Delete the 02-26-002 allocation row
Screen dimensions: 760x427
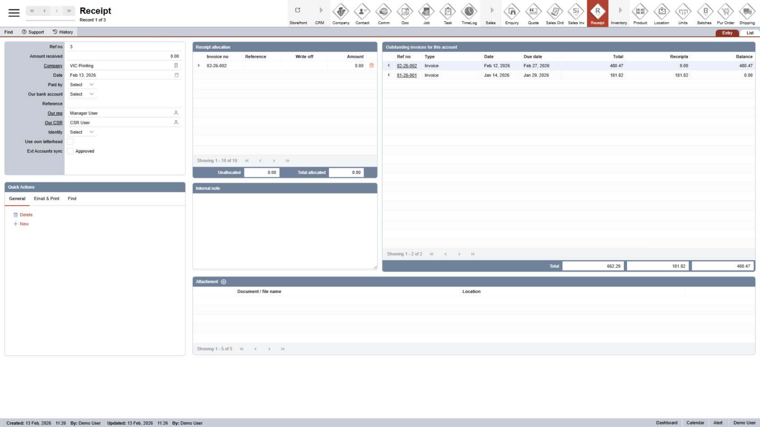tap(371, 66)
